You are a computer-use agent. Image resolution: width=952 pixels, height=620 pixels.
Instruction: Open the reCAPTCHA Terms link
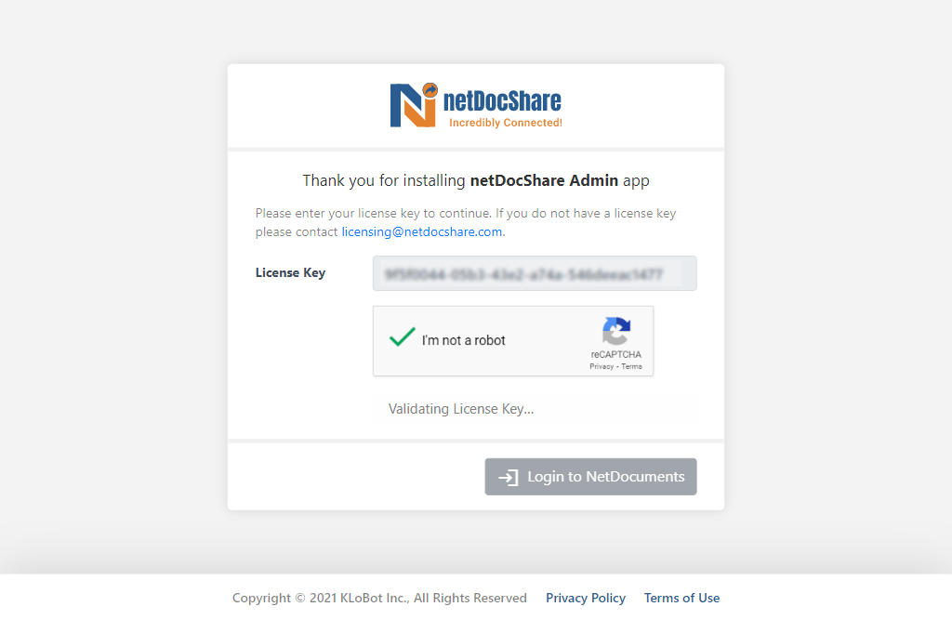point(631,367)
